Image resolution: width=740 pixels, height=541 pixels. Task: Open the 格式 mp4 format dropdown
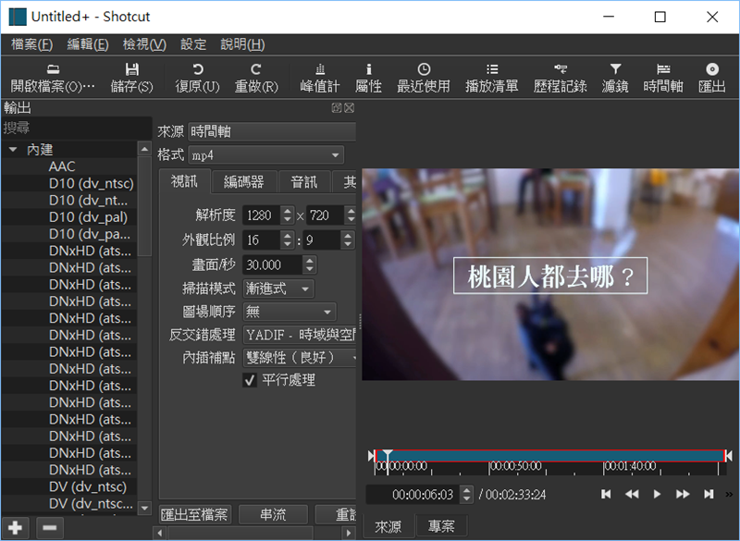265,154
